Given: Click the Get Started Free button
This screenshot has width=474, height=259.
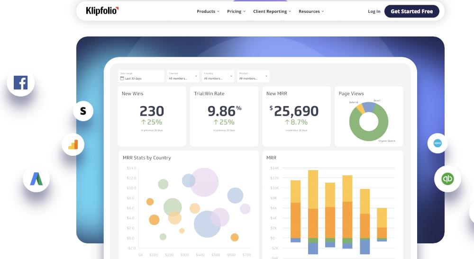Looking at the screenshot, I should pyautogui.click(x=412, y=11).
